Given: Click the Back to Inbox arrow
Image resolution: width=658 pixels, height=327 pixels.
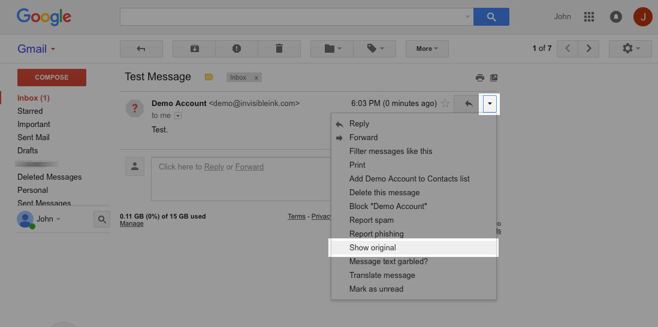Looking at the screenshot, I should [x=141, y=49].
